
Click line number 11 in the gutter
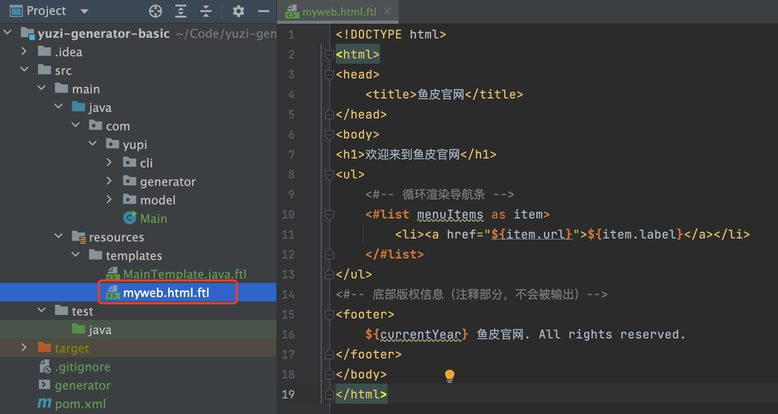(288, 234)
